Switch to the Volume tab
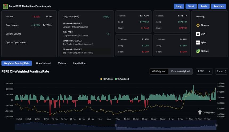 click(62, 63)
